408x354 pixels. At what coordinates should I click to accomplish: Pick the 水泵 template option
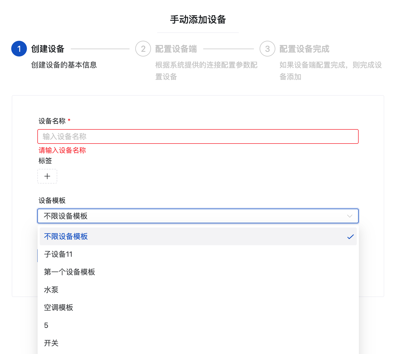198,290
